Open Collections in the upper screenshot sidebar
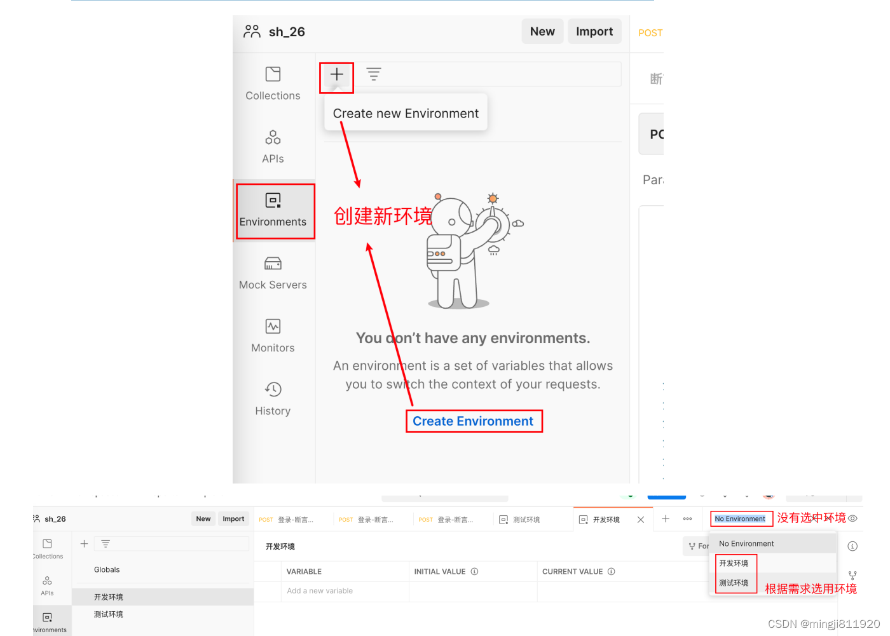This screenshot has width=890, height=636. coord(273,84)
